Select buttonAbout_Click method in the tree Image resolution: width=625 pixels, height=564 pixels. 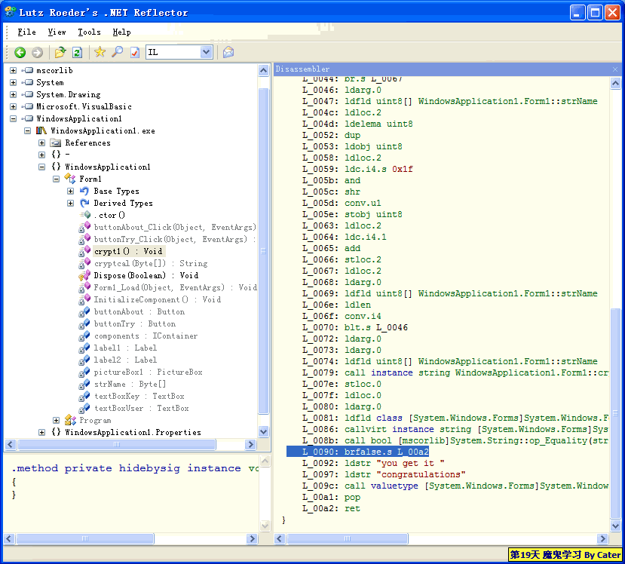[175, 227]
